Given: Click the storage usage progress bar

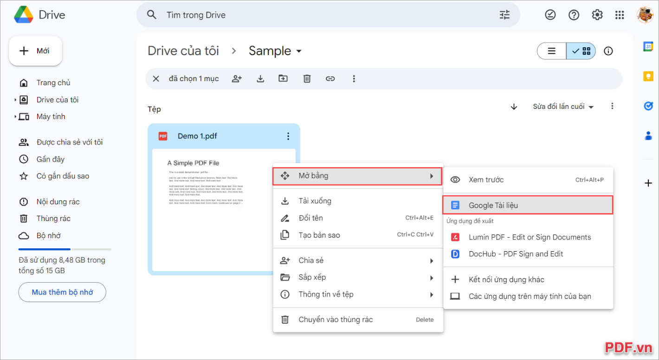Looking at the screenshot, I should (65, 249).
